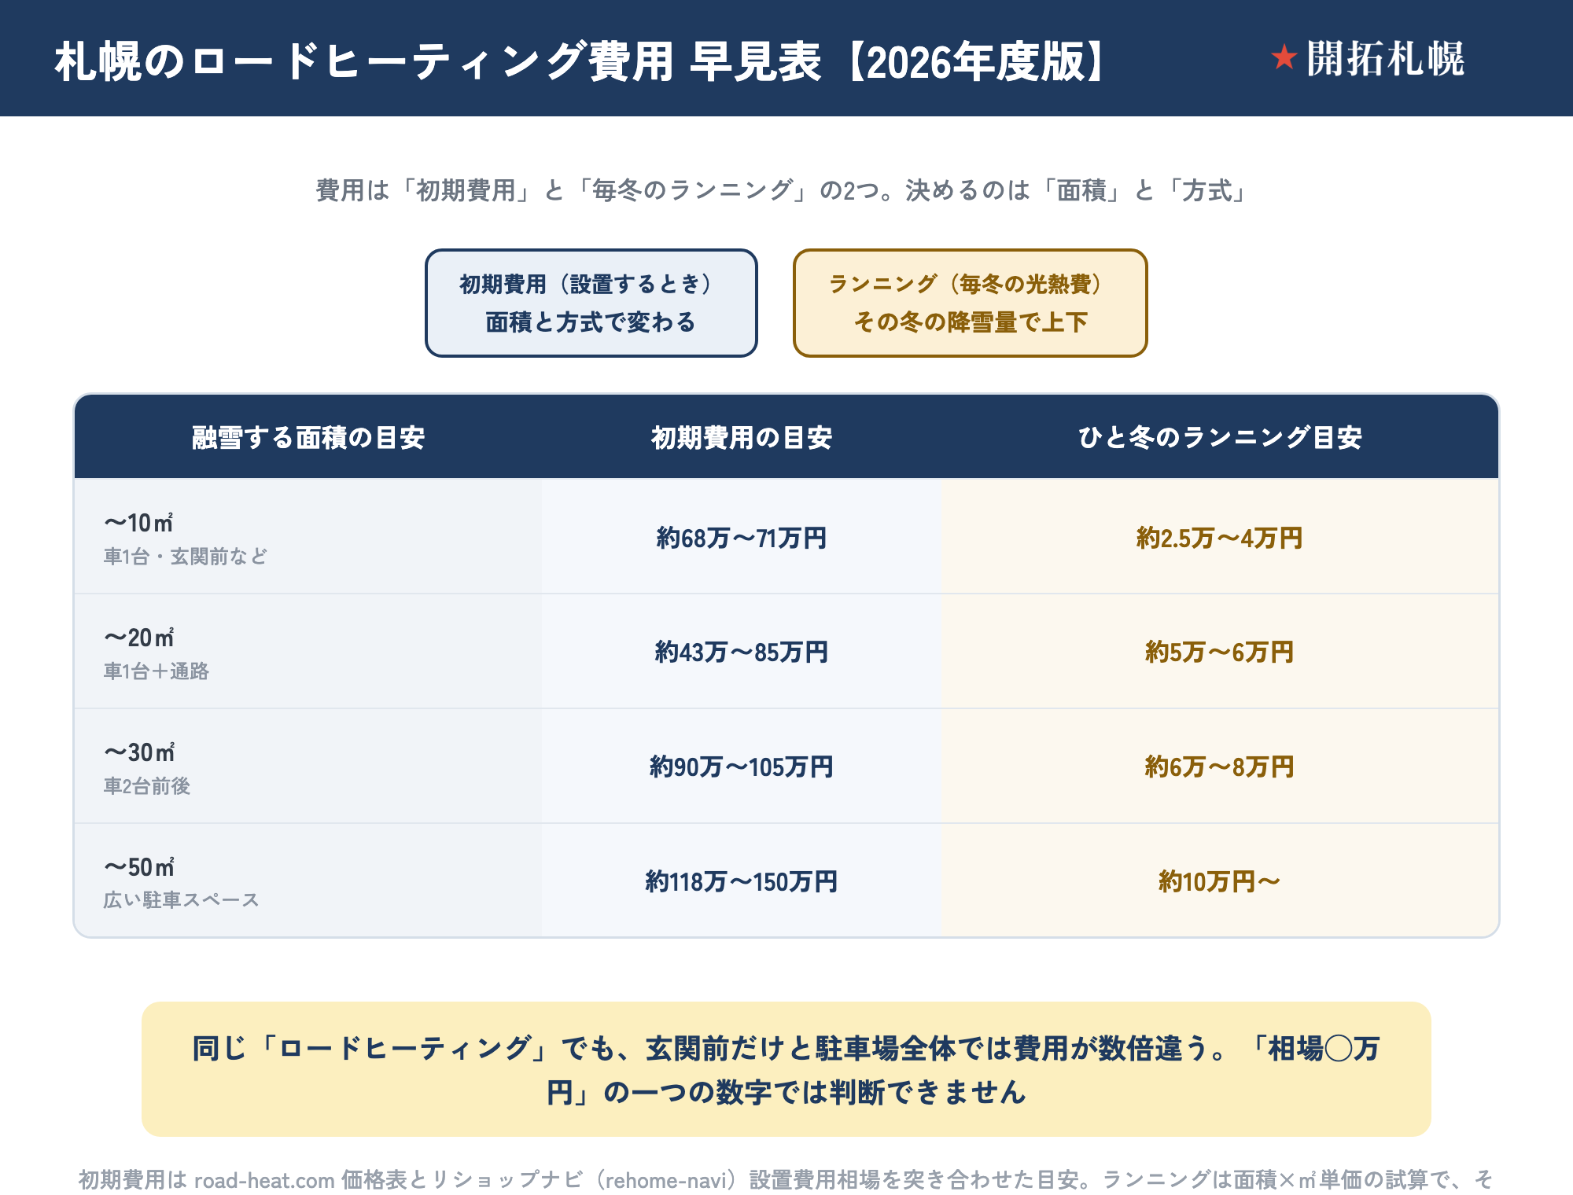Click the cell 約68万〜71万円
This screenshot has height=1195, width=1573.
coord(742,538)
